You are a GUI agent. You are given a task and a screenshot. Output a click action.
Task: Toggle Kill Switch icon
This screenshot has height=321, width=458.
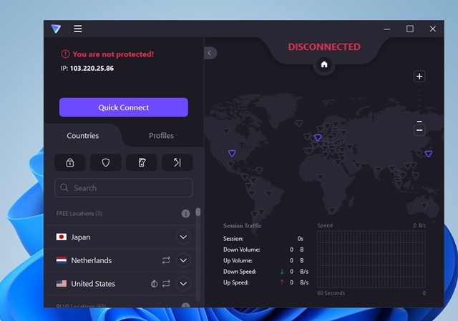coord(142,162)
